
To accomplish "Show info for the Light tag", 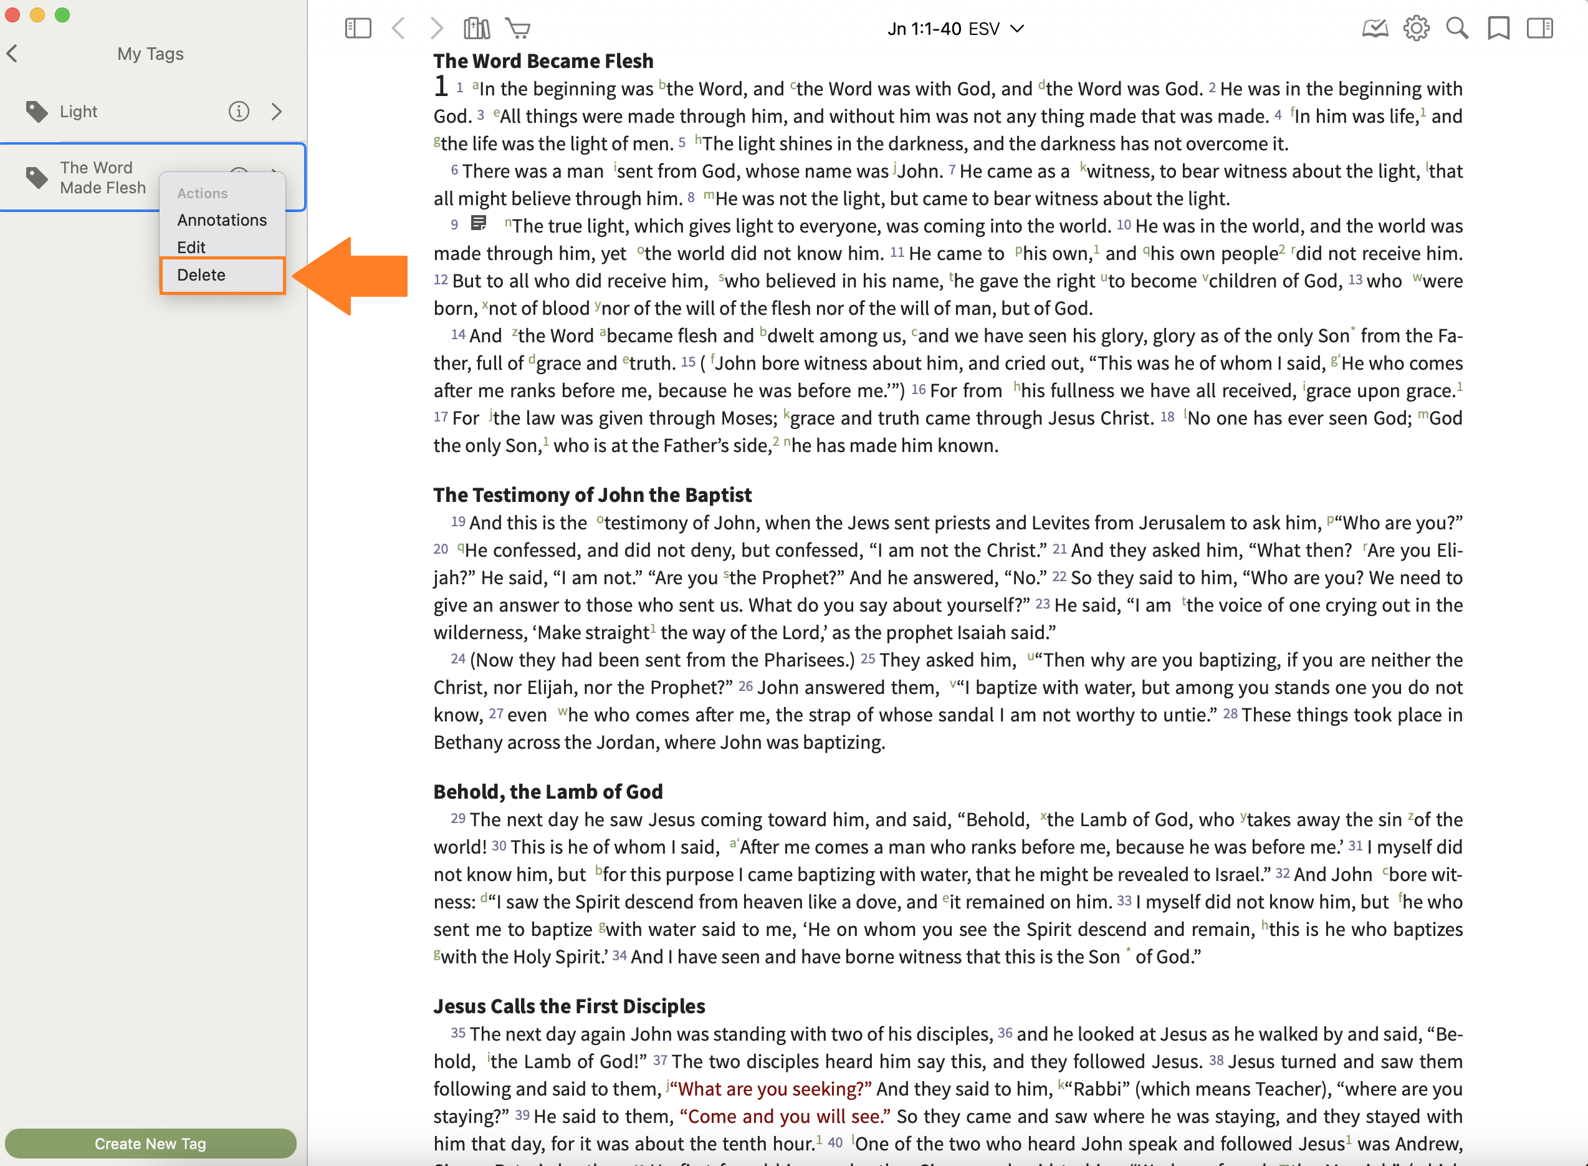I will (x=239, y=112).
